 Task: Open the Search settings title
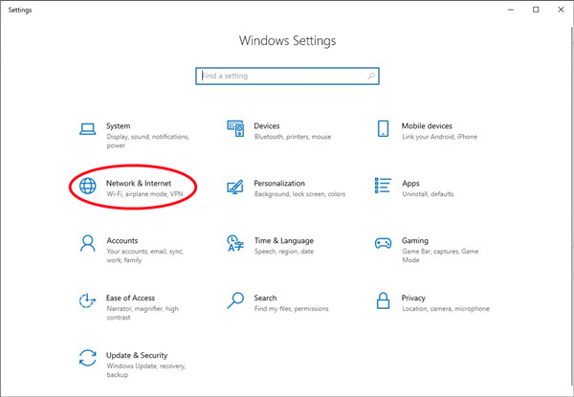point(265,298)
